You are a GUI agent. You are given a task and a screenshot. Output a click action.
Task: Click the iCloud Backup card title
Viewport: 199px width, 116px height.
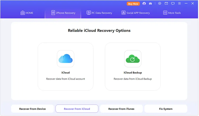tap(133, 73)
